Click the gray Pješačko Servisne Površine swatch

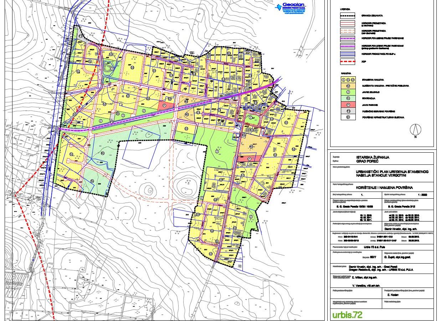click(348, 111)
